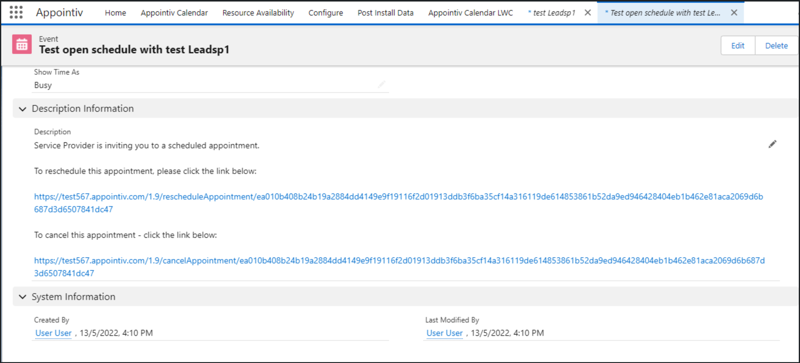Open Created By User User link

[x=53, y=333]
